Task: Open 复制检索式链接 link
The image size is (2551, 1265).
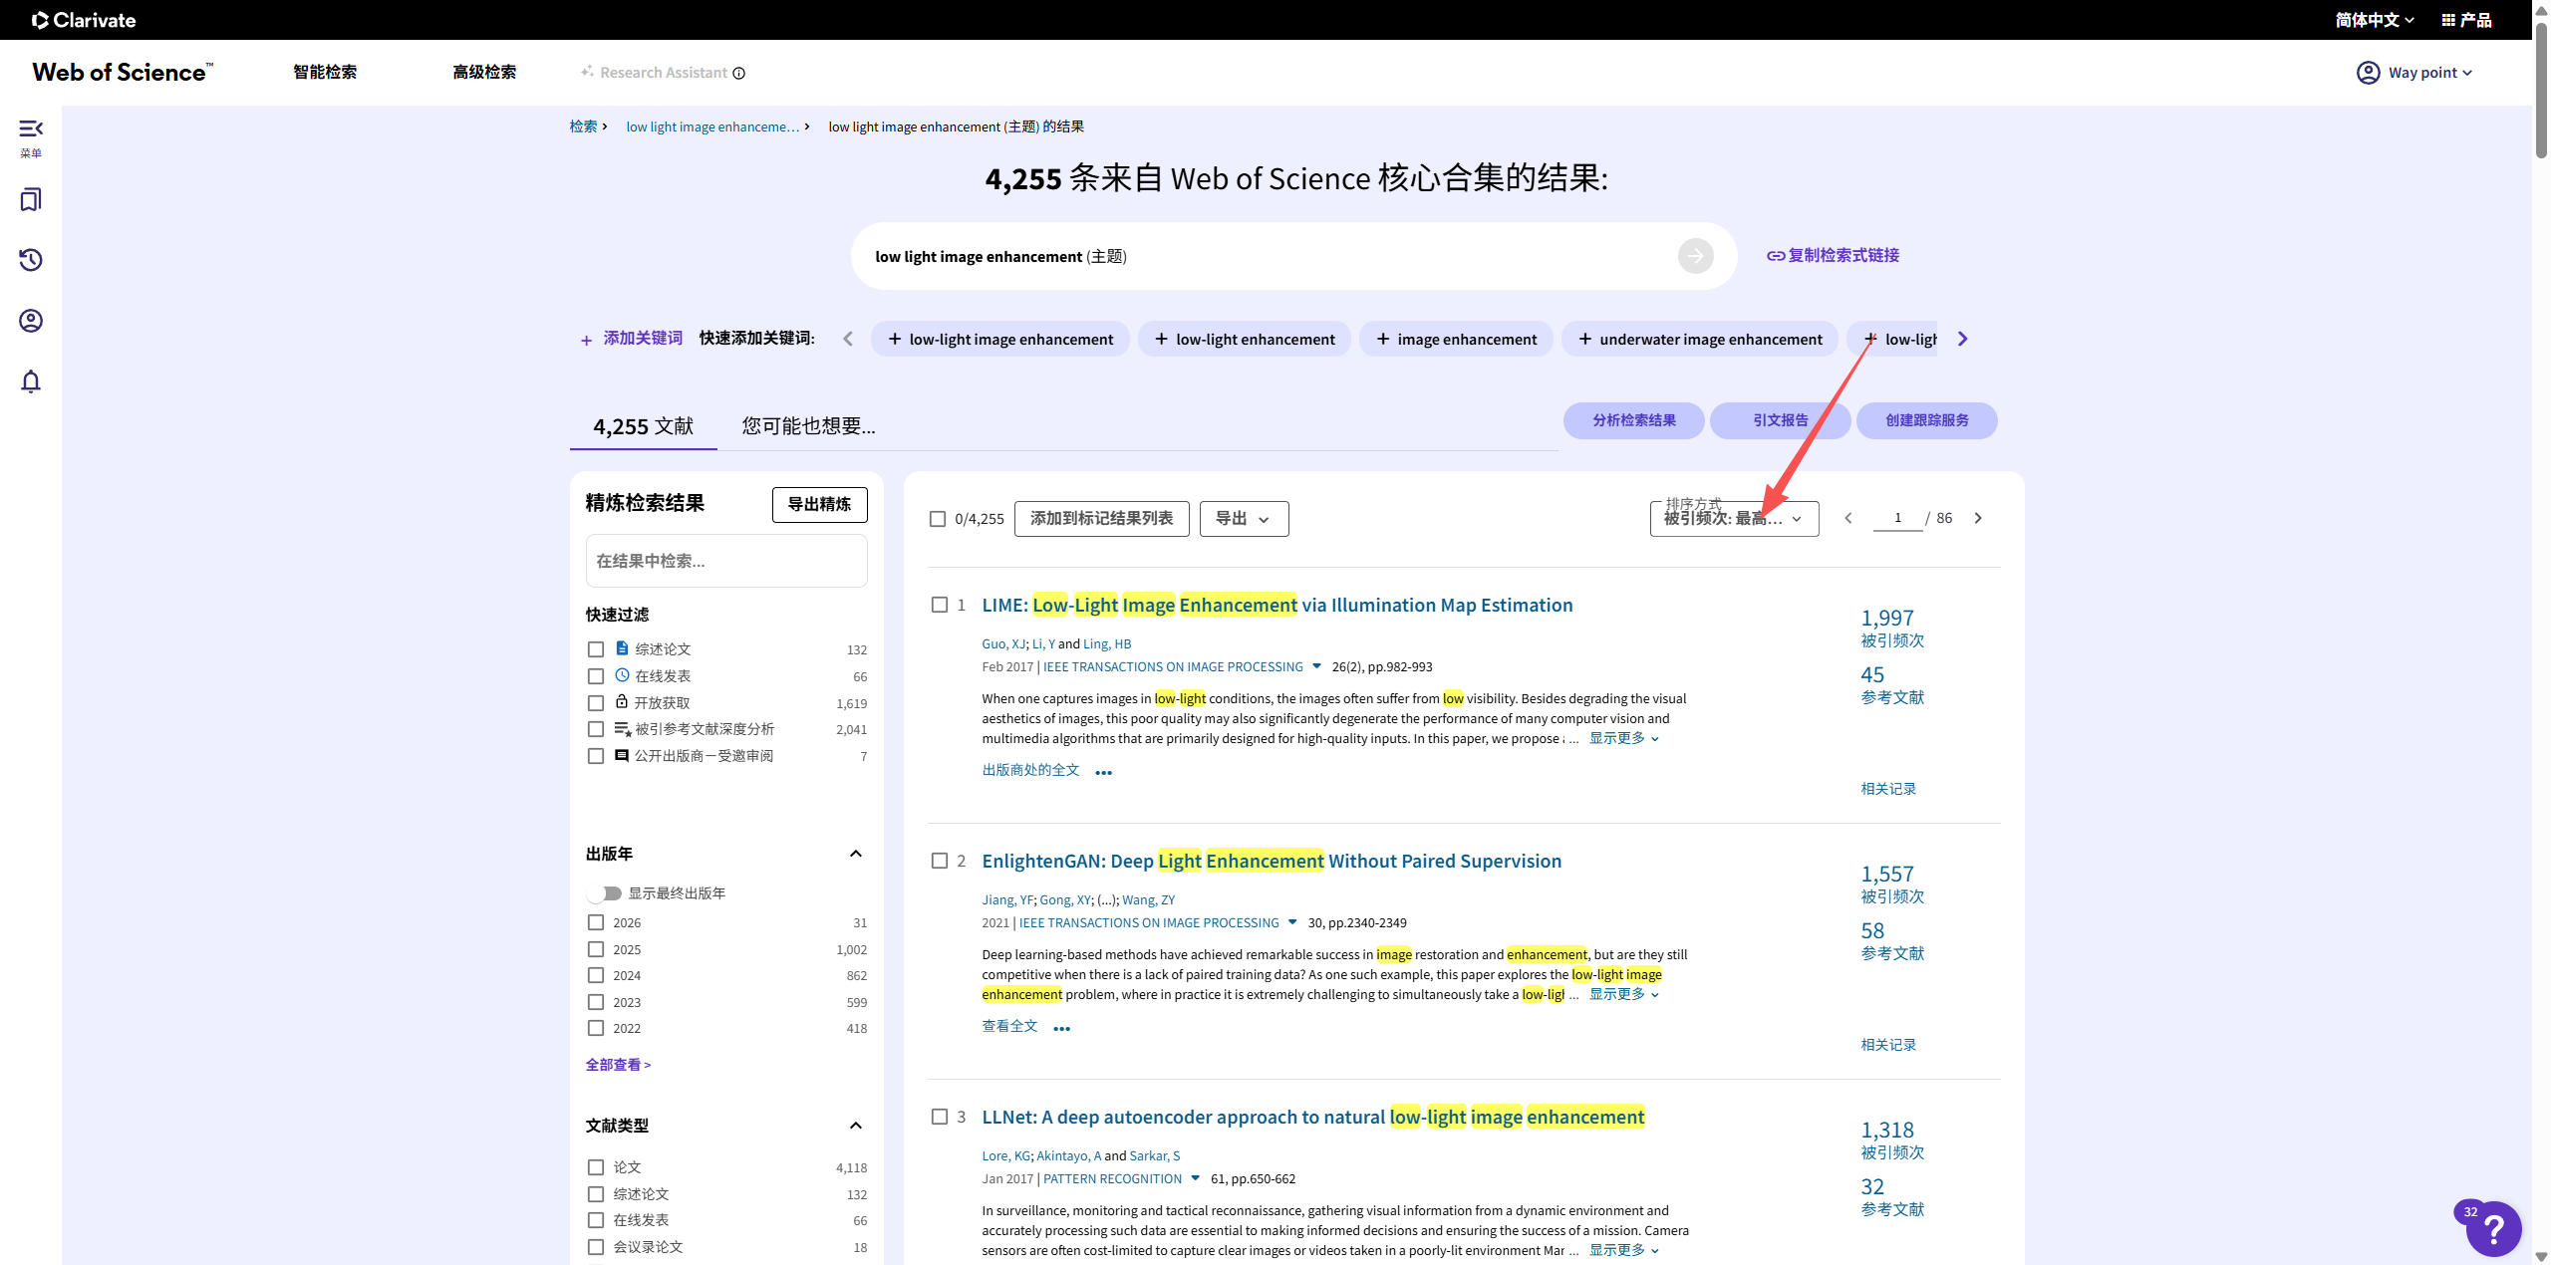Action: [1833, 256]
